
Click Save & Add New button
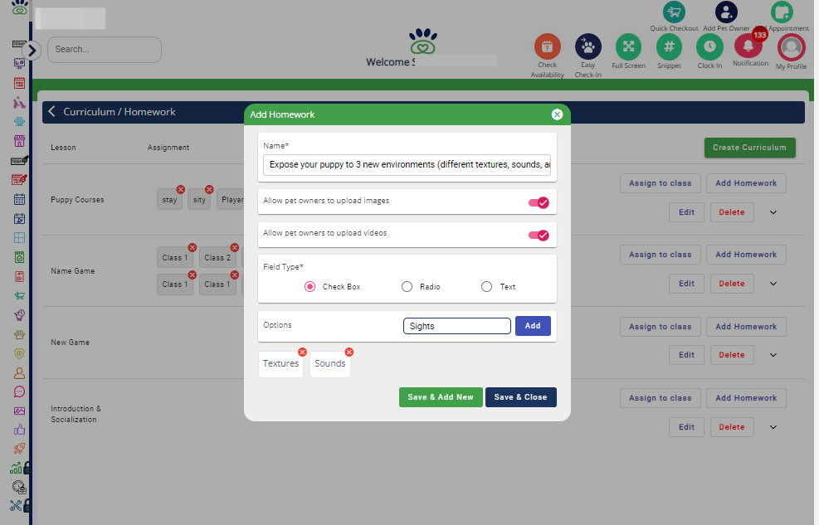441,397
